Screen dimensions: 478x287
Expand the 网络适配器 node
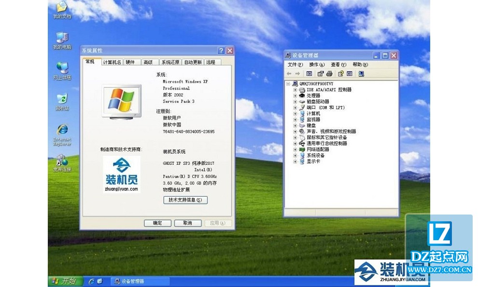(x=295, y=149)
